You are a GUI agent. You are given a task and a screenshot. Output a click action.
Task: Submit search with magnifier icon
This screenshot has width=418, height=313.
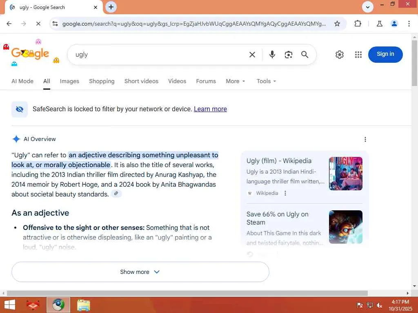pyautogui.click(x=305, y=55)
